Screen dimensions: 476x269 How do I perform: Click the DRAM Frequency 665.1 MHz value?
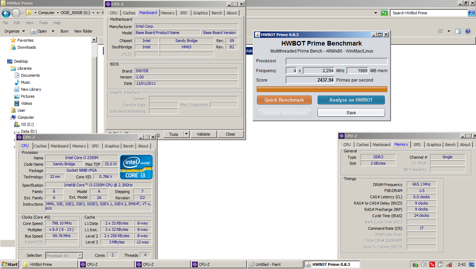[421, 184]
